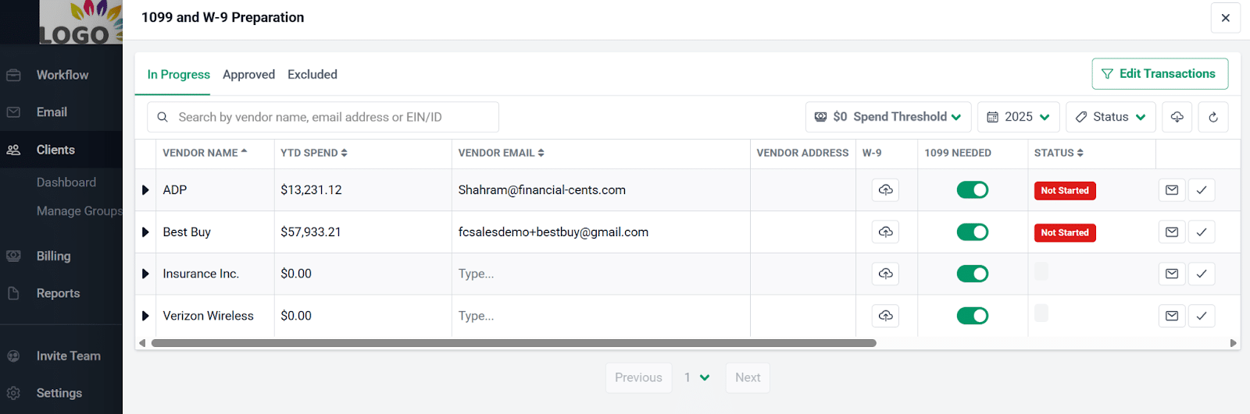The width and height of the screenshot is (1250, 414).
Task: Click the horizontal table scrollbar
Action: click(514, 343)
